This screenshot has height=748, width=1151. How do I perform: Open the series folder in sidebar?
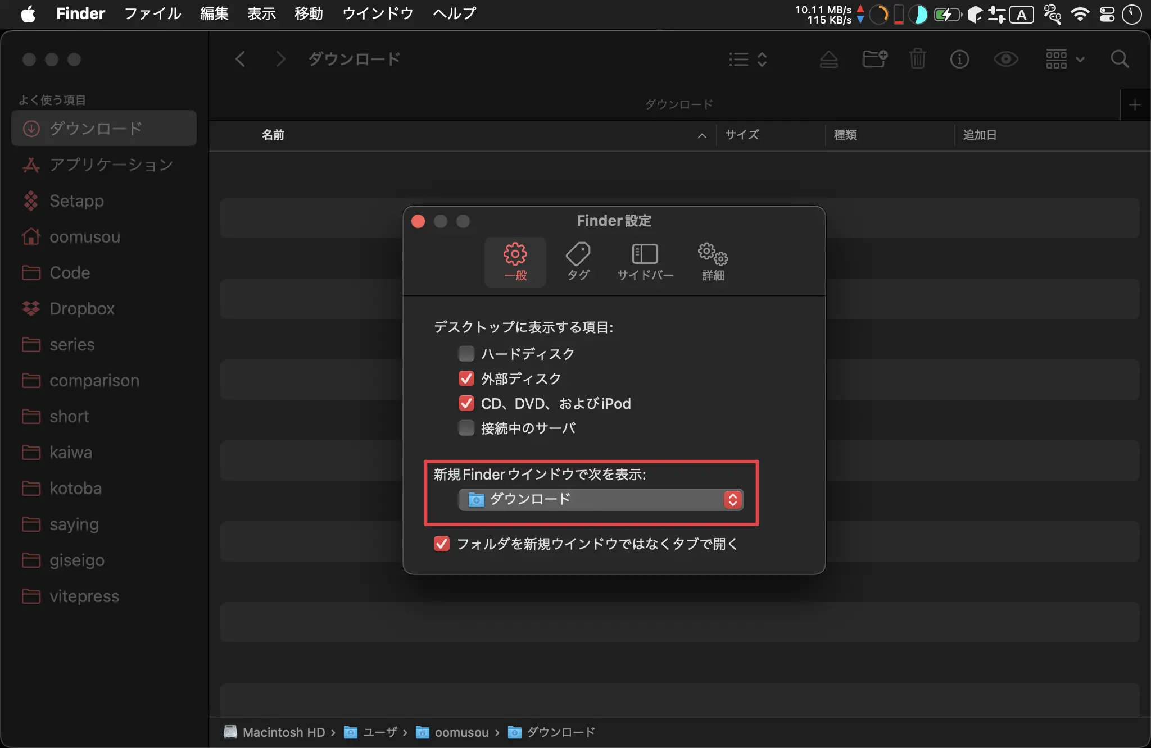104,344
